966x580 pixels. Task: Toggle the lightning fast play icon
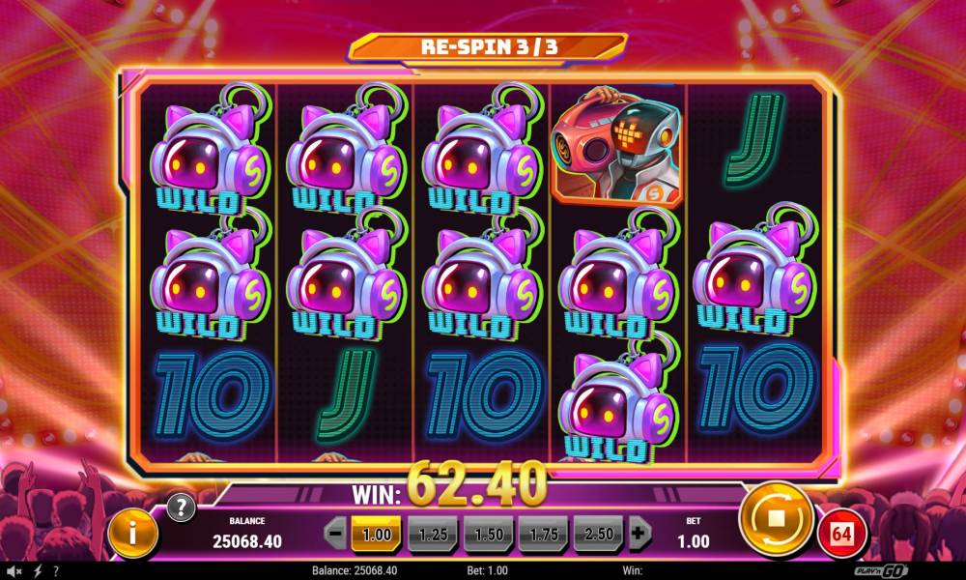[38, 571]
